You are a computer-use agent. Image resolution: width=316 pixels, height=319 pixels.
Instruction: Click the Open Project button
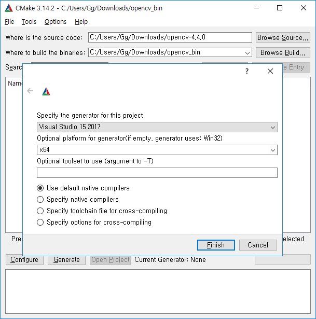coord(111,259)
